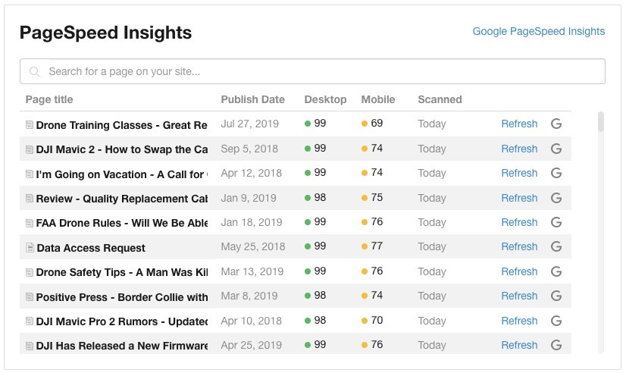Refresh the DJI Has Released Firmware scan

coord(519,345)
